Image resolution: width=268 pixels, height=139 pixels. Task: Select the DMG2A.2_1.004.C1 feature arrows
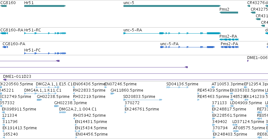click(x=63, y=112)
